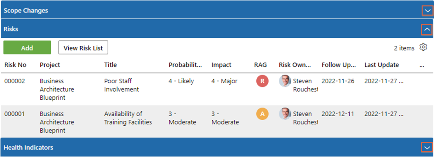The height and width of the screenshot is (157, 434).
Task: Click Steven Rouchest avatar in Poor Staff Involvement row
Action: (285, 81)
